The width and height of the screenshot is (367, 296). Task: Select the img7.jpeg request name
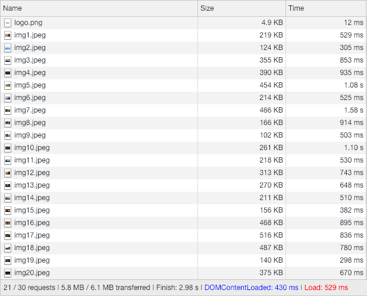(30, 110)
